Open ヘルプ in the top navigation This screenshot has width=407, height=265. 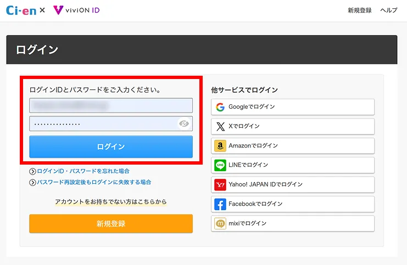click(x=388, y=10)
